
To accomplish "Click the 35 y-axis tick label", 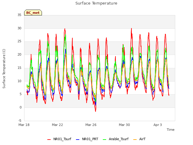I will (19, 15).
